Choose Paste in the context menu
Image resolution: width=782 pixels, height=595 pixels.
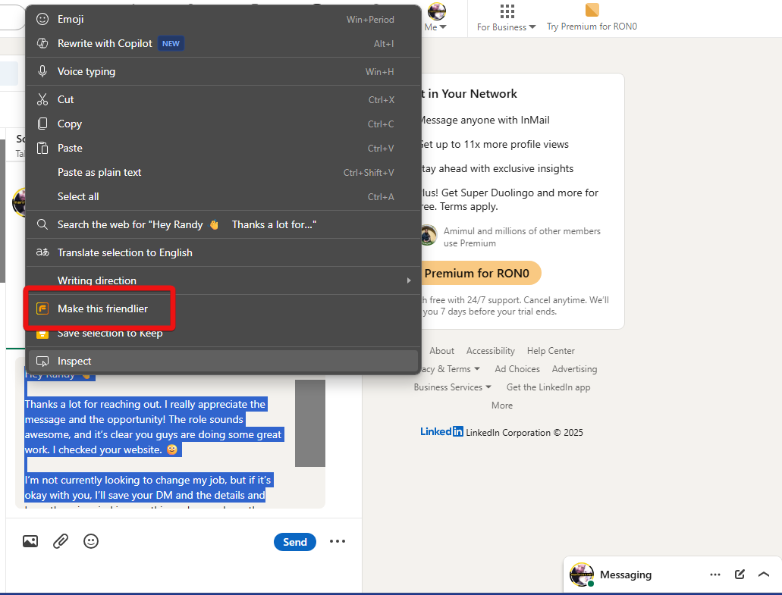(223, 149)
